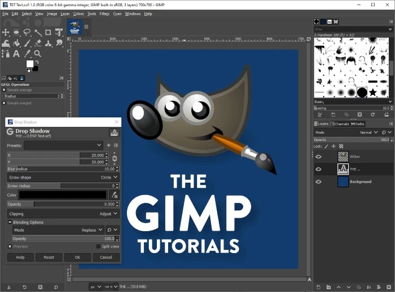
Task: Click the Reset button
Action: click(49, 257)
